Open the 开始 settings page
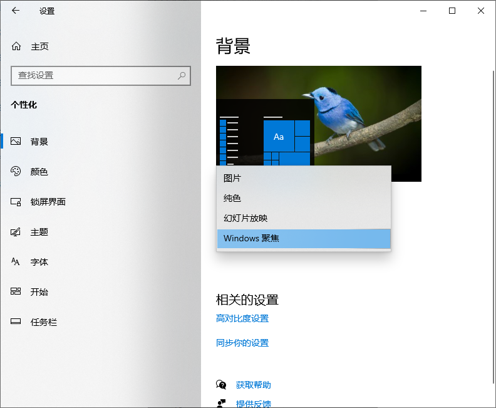 [39, 292]
